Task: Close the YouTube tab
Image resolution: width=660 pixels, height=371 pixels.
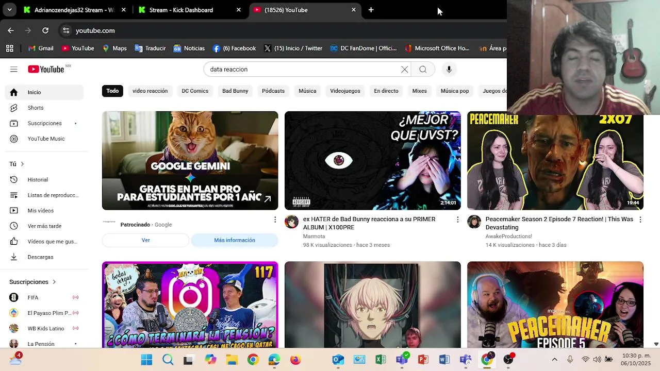Action: [x=353, y=10]
